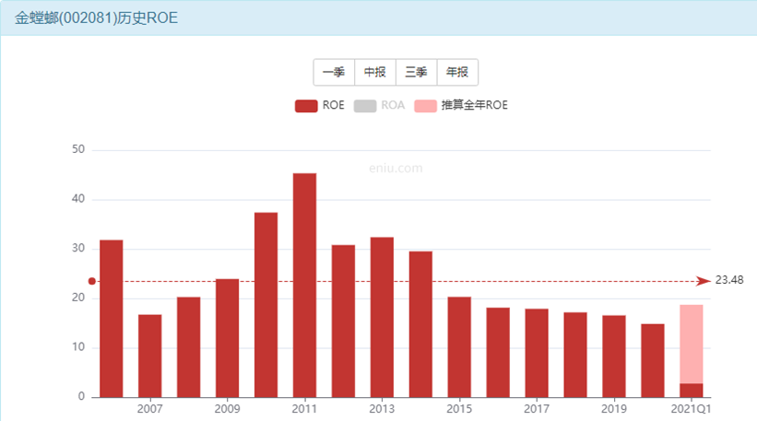Click the ROE bar above 2007

(149, 356)
